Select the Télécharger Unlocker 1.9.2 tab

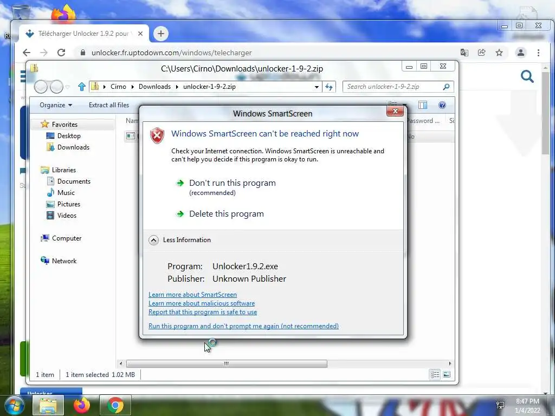(84, 34)
